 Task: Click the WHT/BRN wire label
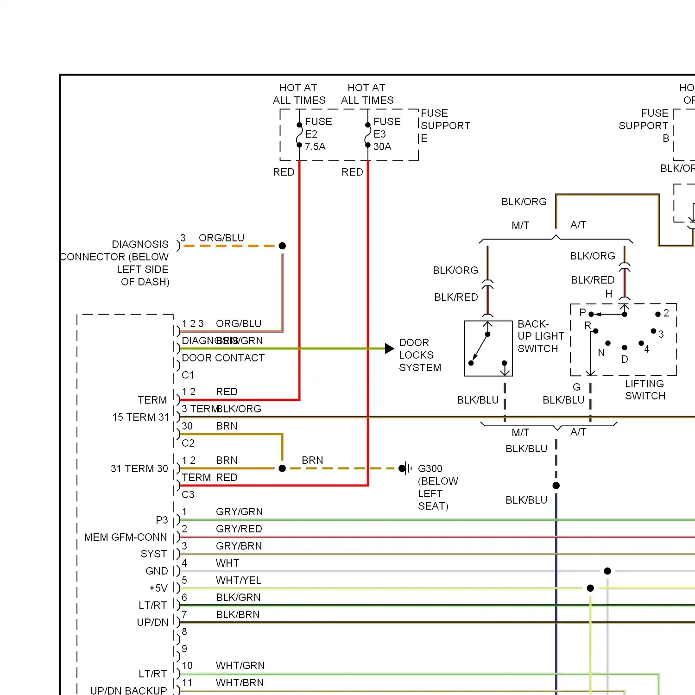click(240, 682)
